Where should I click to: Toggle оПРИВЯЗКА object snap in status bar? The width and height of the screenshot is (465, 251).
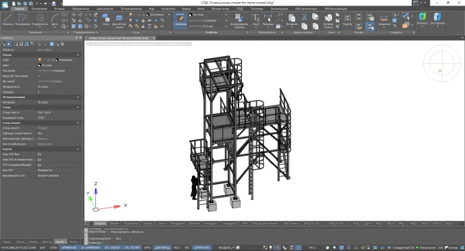(68, 248)
